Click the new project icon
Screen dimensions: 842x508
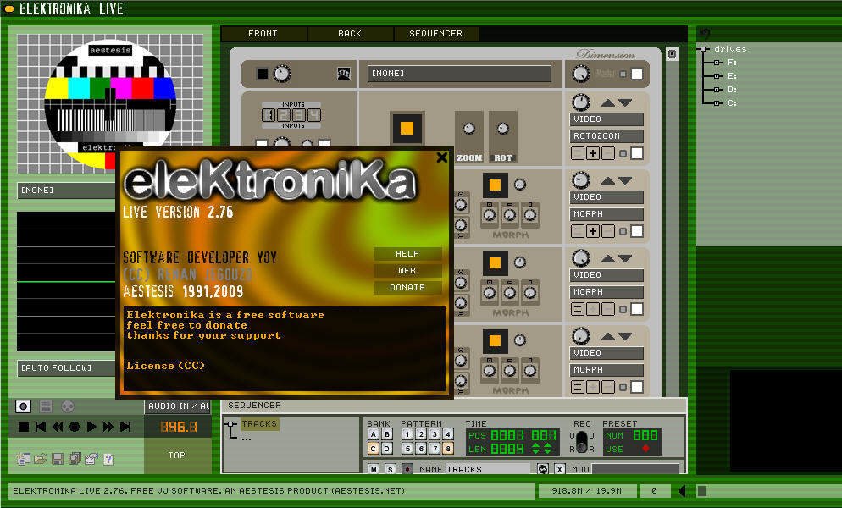point(24,459)
